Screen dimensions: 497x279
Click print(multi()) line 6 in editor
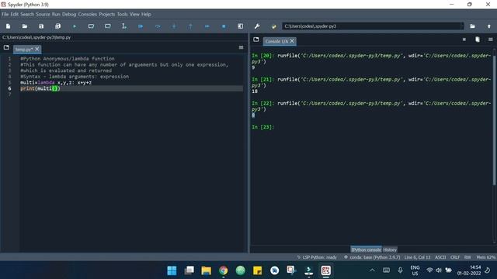click(40, 88)
